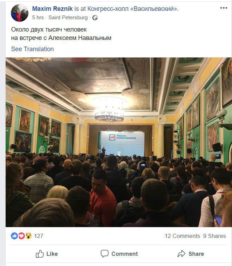Open the post options three-dot menu
The image size is (232, 266).
click(224, 8)
